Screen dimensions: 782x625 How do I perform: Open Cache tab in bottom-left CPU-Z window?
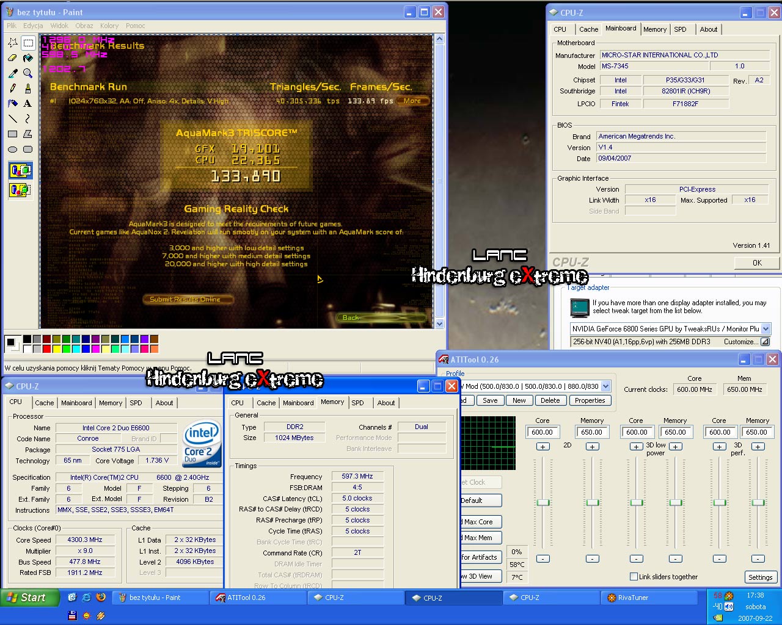tap(45, 403)
